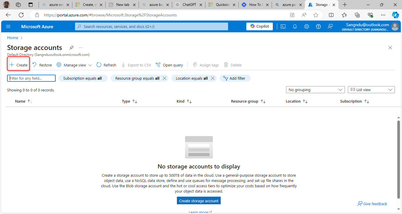Open the Azure help and support icon
The height and width of the screenshot is (214, 402).
pyautogui.click(x=318, y=26)
